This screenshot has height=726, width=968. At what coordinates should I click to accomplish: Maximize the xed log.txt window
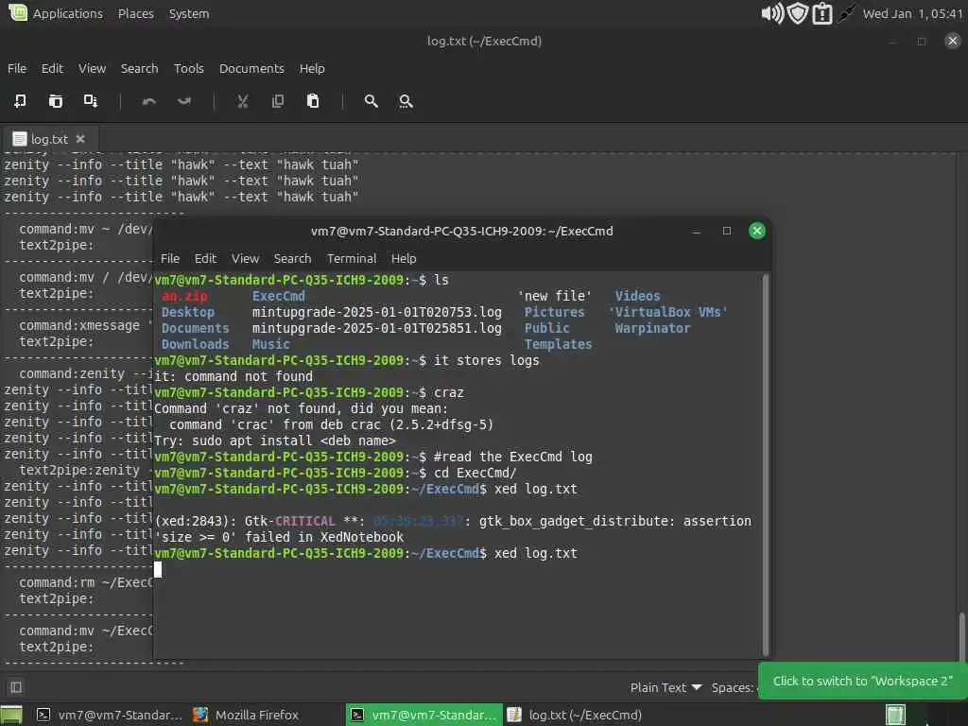[x=922, y=42]
